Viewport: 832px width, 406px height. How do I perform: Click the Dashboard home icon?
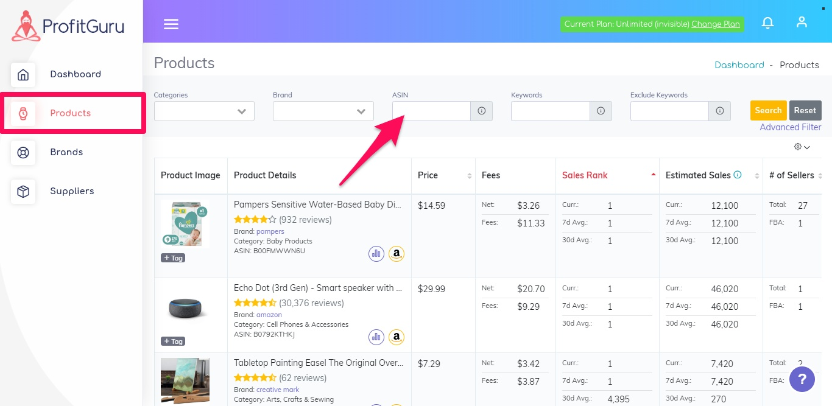pyautogui.click(x=23, y=74)
